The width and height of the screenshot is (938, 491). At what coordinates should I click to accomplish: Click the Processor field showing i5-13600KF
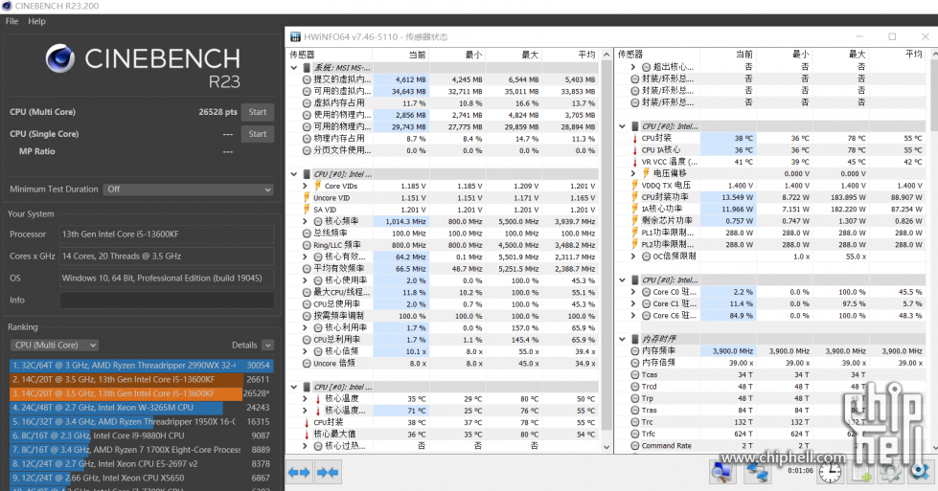point(167,234)
